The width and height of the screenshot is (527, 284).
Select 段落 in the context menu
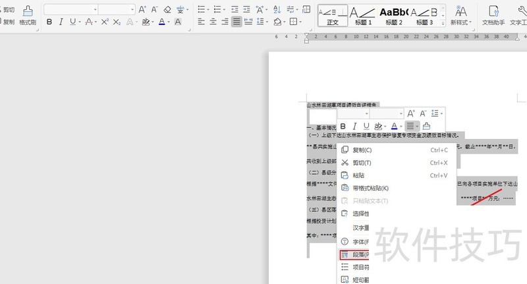click(x=359, y=254)
